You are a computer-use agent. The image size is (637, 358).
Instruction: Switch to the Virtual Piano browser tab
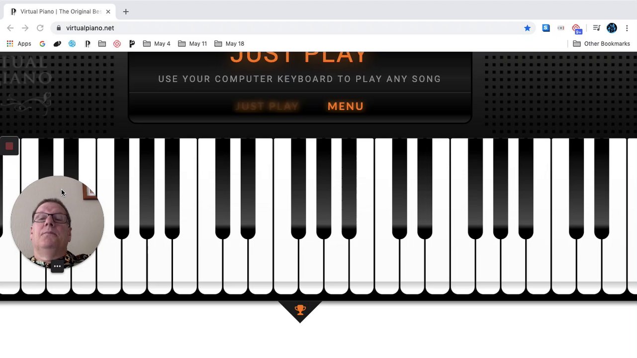point(60,11)
